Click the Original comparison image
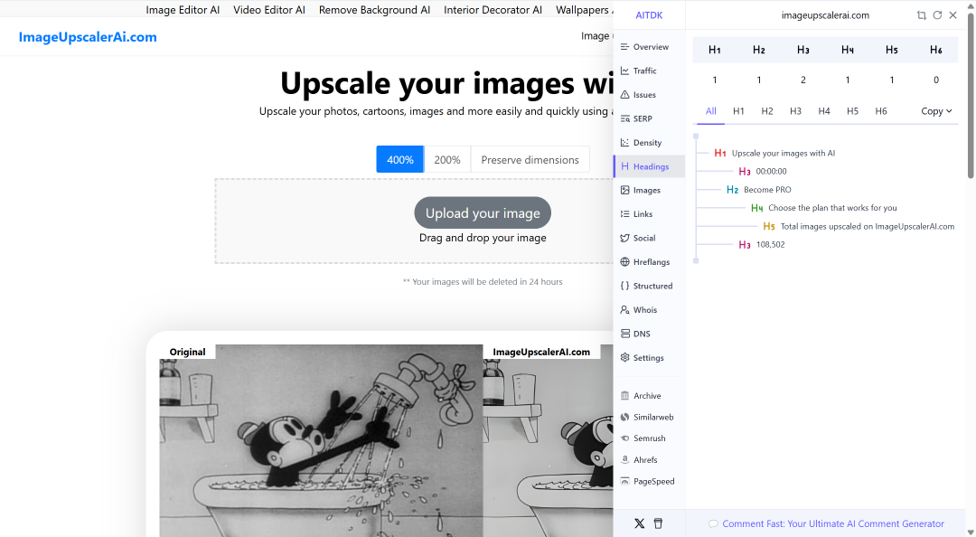The width and height of the screenshot is (976, 537). 321,440
